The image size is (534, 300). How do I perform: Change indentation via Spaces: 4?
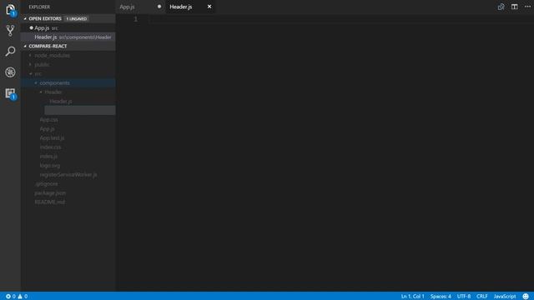(x=441, y=297)
